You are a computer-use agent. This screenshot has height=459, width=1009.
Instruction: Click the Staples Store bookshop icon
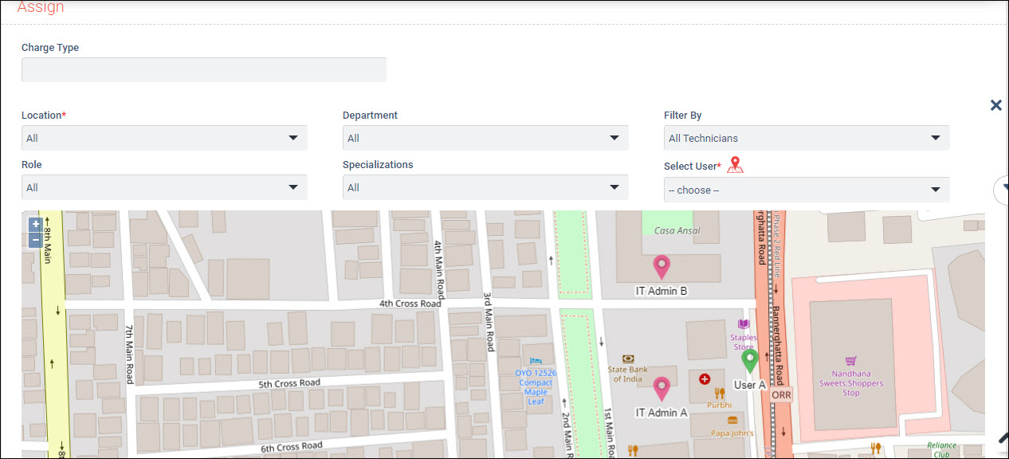pos(744,324)
